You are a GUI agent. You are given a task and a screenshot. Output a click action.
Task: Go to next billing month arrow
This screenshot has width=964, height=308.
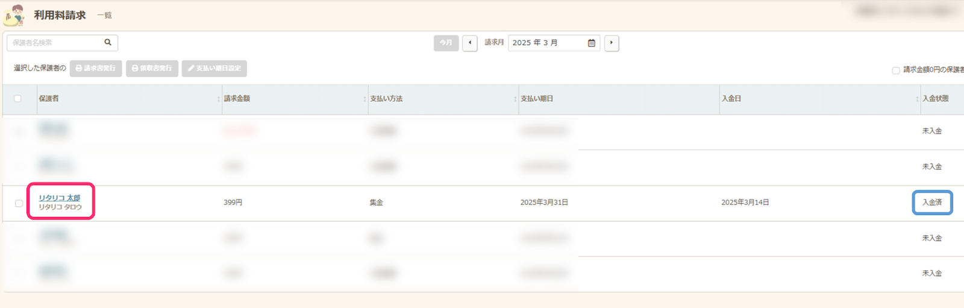tap(612, 43)
